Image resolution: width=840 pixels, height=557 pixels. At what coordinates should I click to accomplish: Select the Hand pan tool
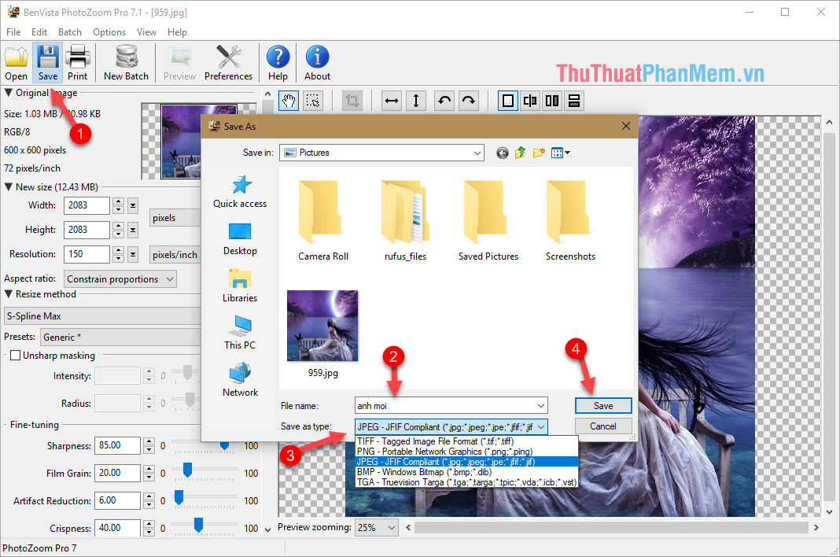click(289, 101)
